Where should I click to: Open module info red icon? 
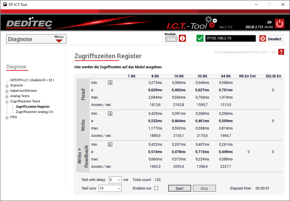182,39
